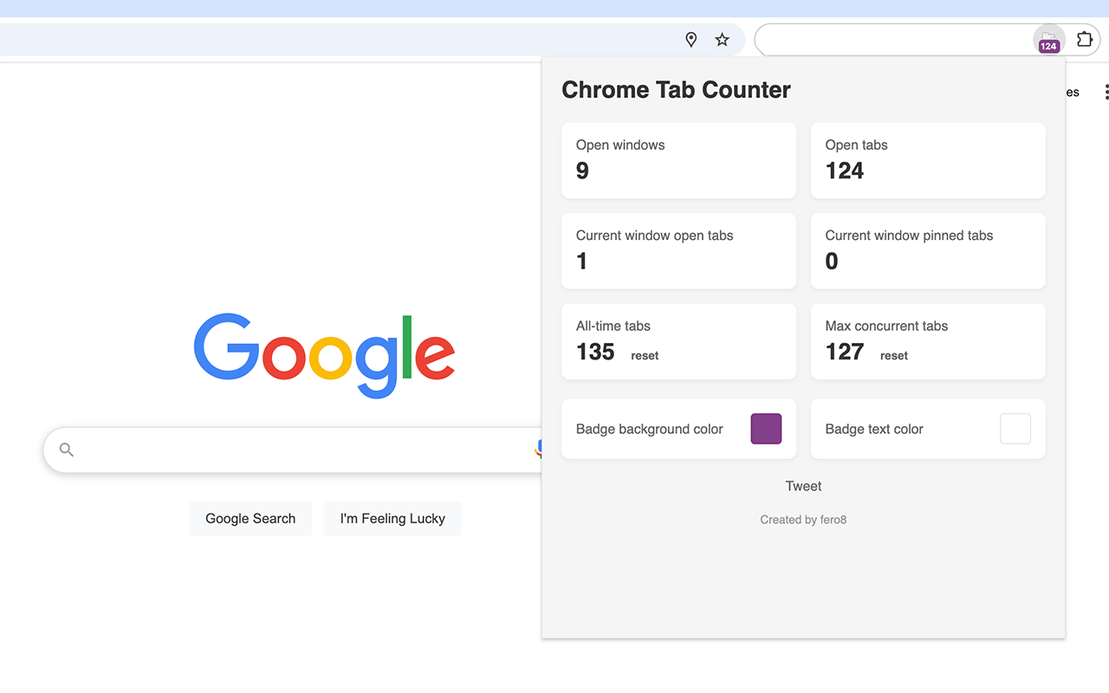Image resolution: width=1109 pixels, height=693 pixels.
Task: Open the Extensions puzzle-piece menu
Action: tap(1084, 39)
